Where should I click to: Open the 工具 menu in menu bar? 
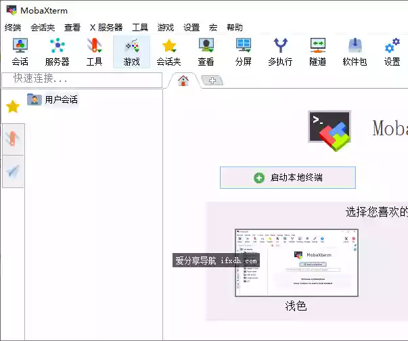click(x=140, y=27)
